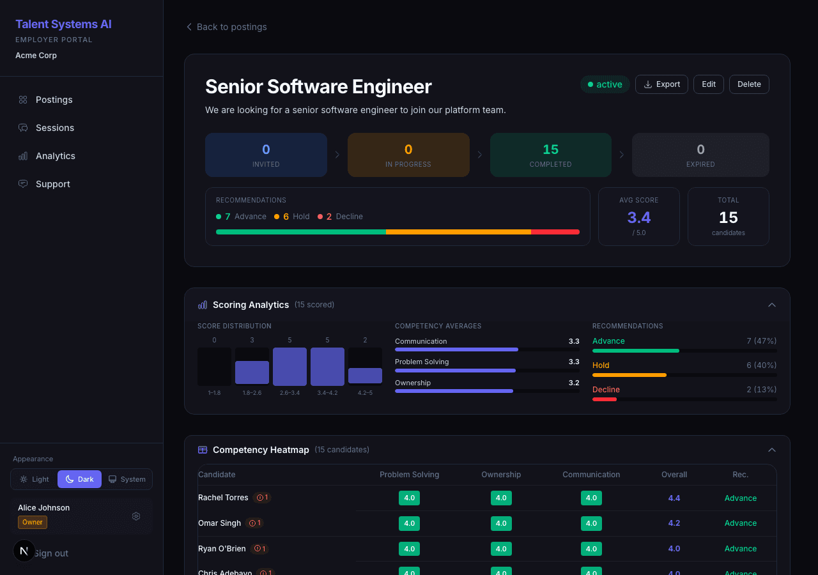Switch appearance to Light theme
This screenshot has height=575, width=818.
[35, 479]
